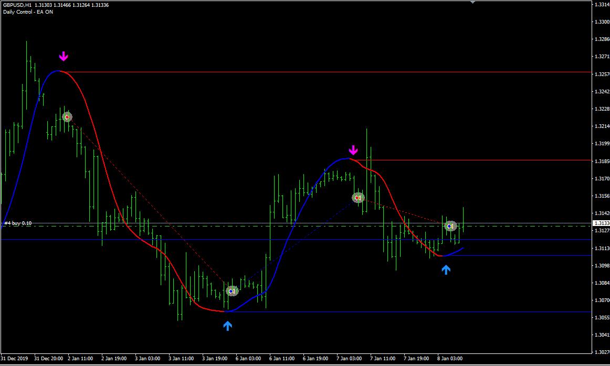Viewport: 610px width, 366px height.
Task: Click the magenta down arrow near 7 Jan 03:00
Action: tap(353, 150)
